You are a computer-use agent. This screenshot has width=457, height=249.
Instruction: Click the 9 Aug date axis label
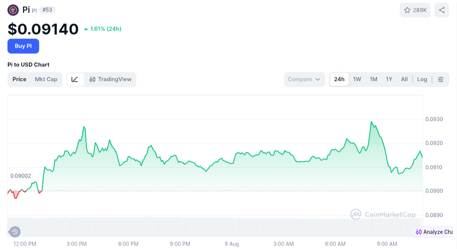click(231, 244)
